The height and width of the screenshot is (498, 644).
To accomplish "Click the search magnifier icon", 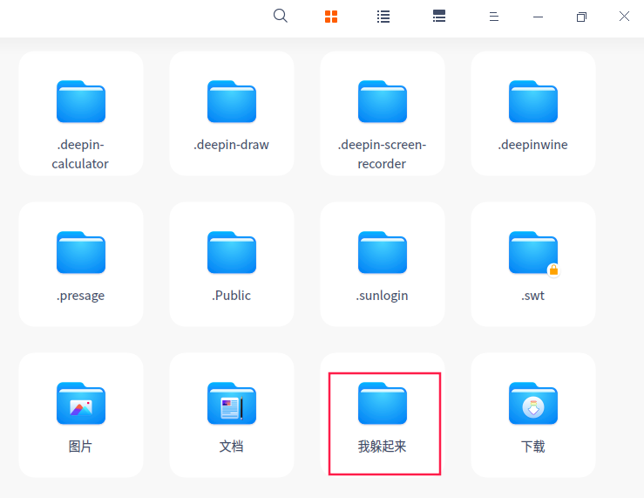I will pyautogui.click(x=280, y=16).
